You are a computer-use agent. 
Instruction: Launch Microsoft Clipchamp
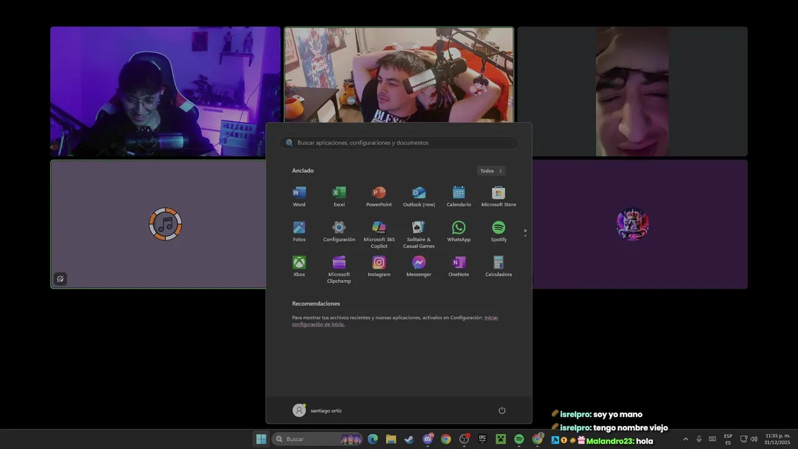pos(339,269)
